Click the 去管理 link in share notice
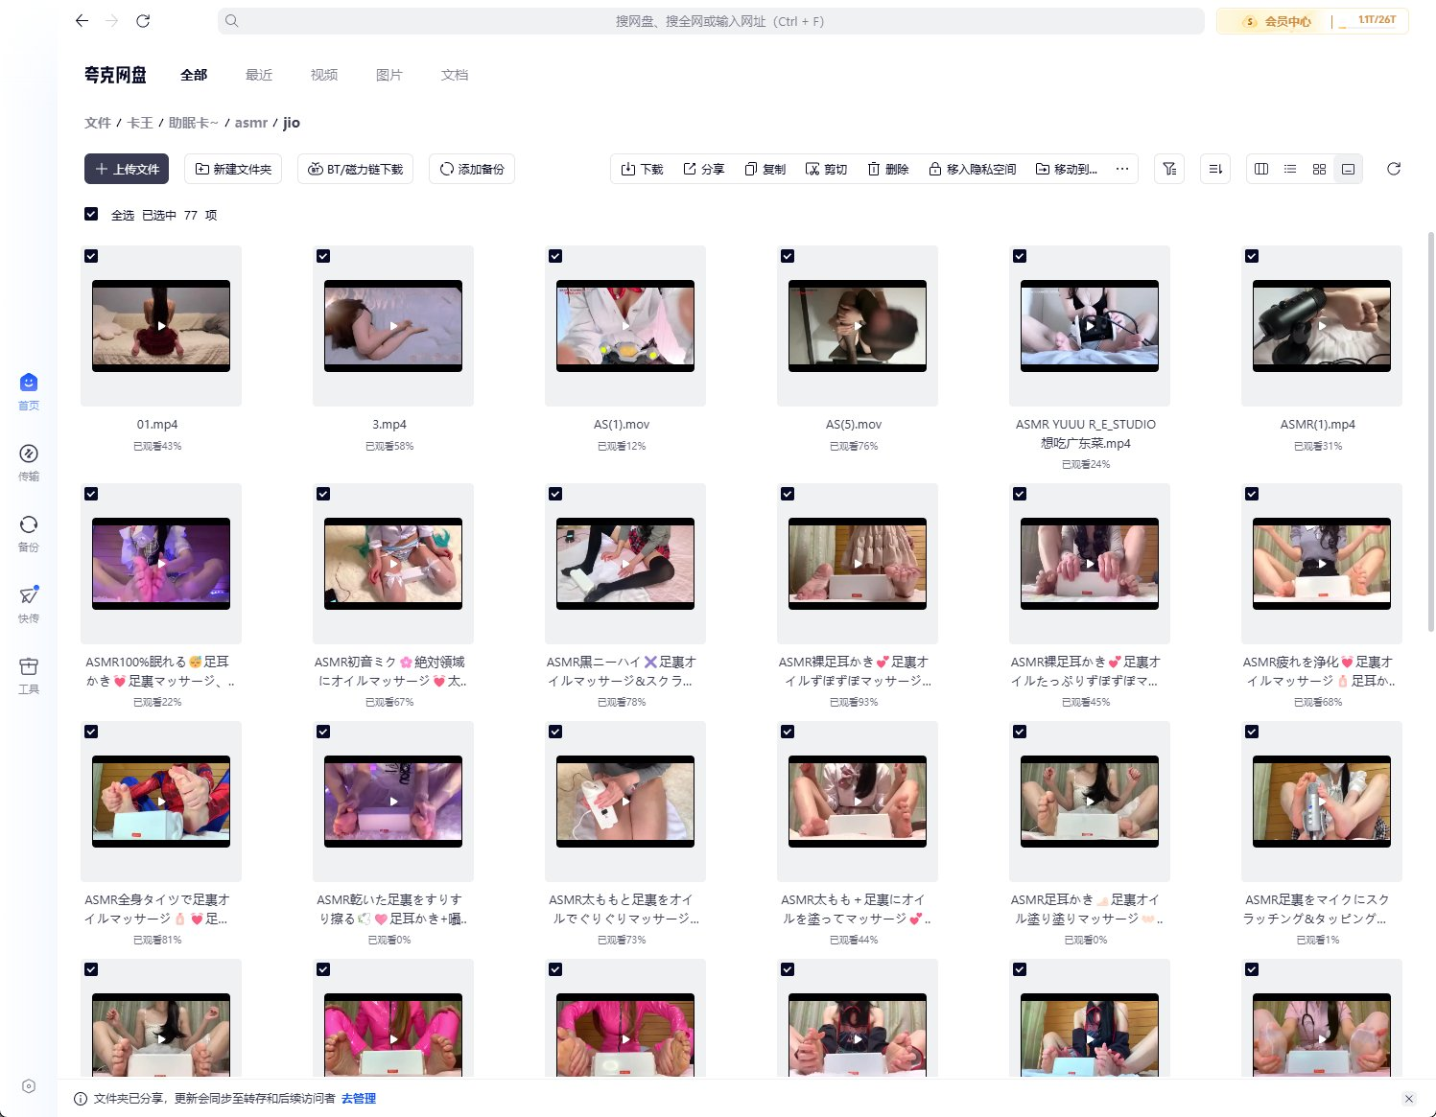 [358, 1099]
